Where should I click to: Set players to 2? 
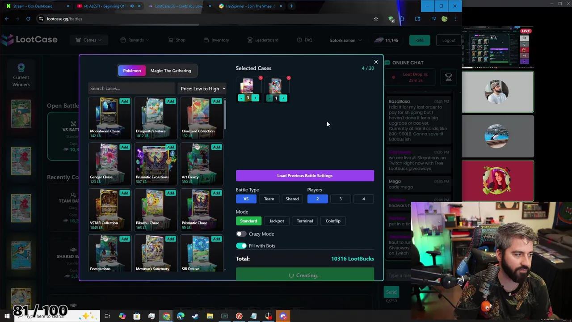point(317,199)
